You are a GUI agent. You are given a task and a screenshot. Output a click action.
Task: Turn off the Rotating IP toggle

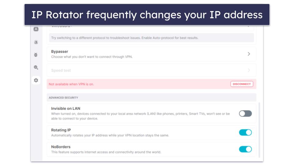[245, 132]
